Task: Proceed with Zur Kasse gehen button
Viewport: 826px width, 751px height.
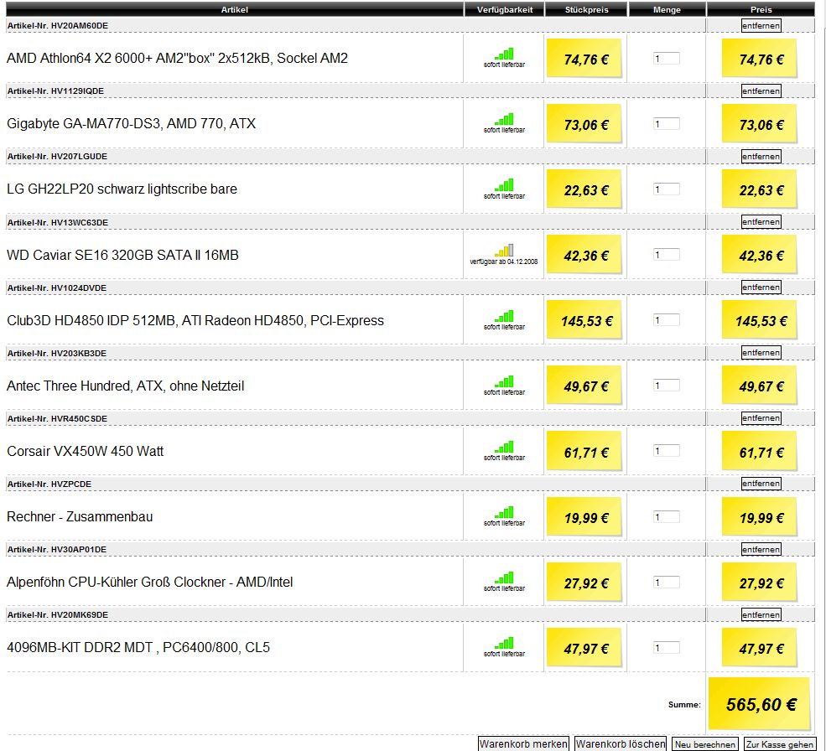Action: 779,743
